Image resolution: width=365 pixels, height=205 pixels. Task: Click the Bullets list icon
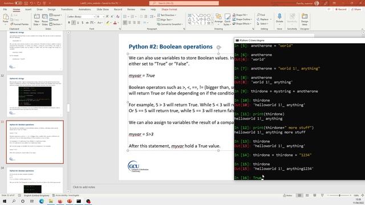(x=125, y=17)
